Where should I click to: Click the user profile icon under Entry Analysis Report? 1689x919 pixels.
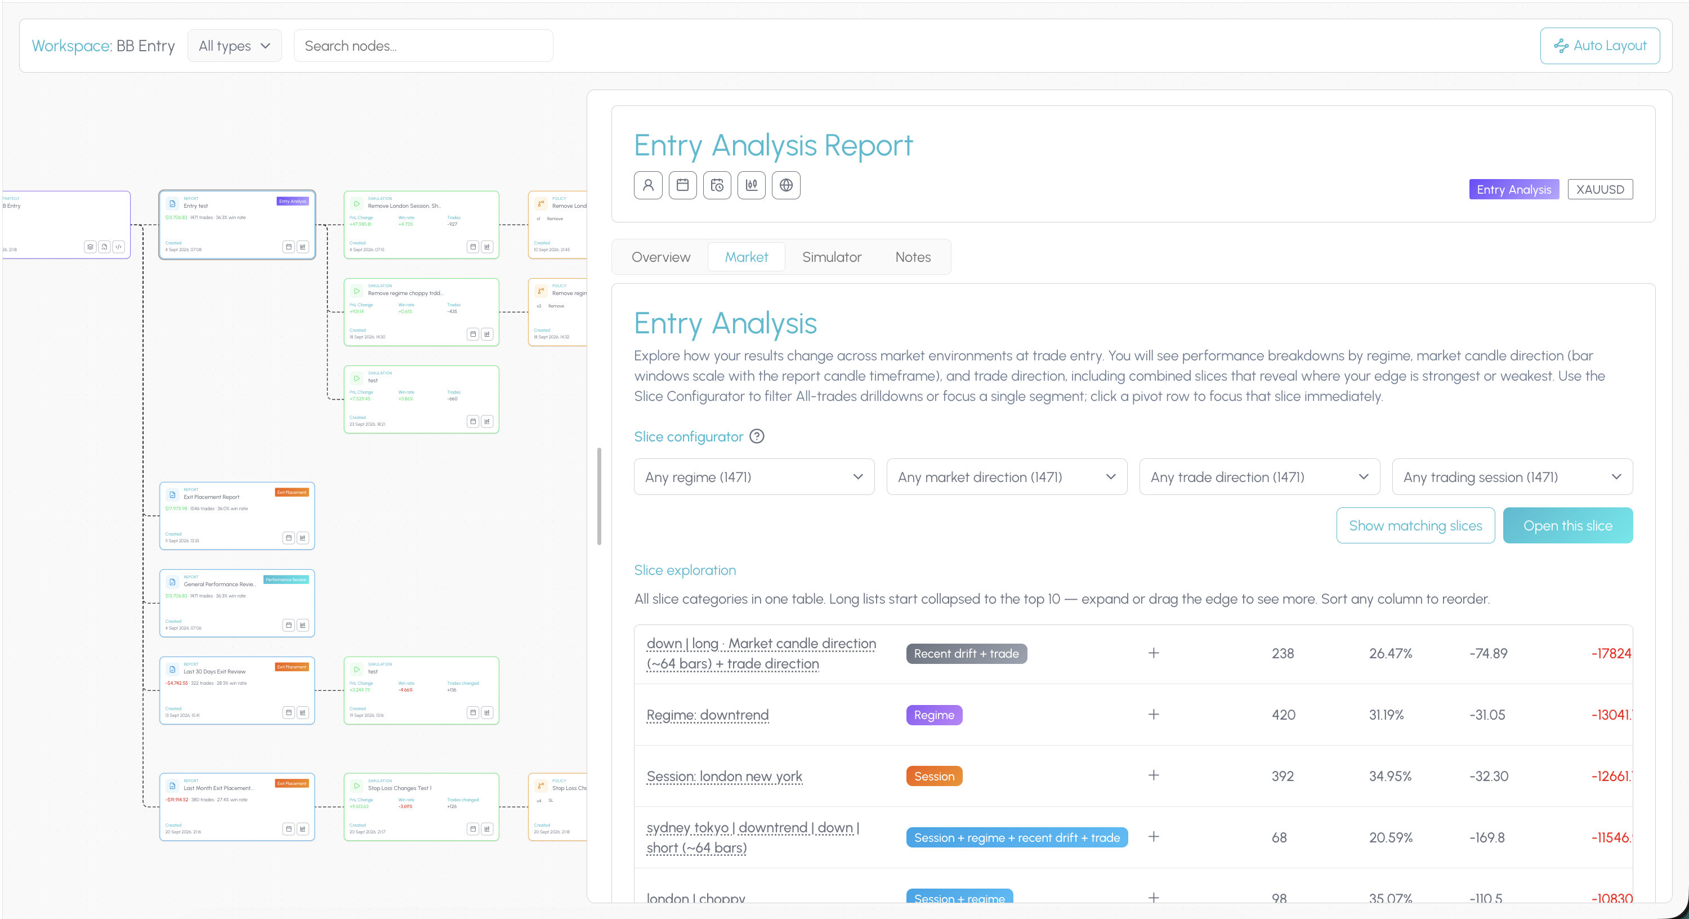(648, 185)
